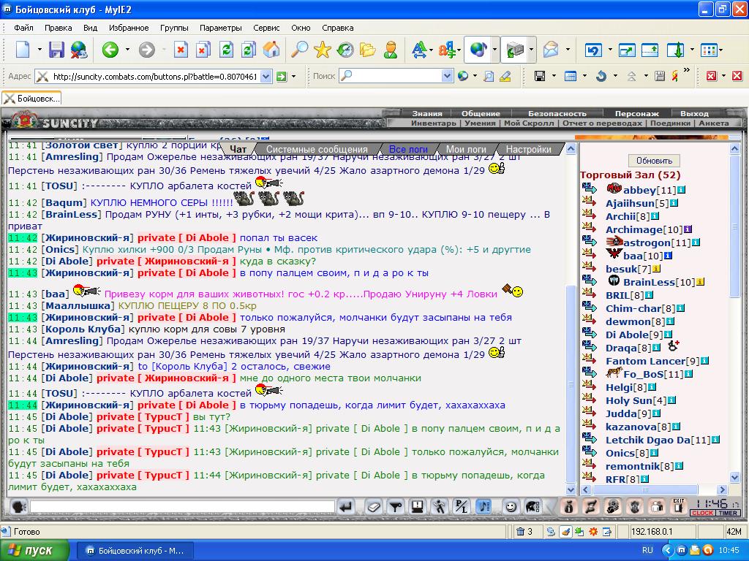Image resolution: width=749 pixels, height=561 pixels.
Task: Expand dropdown arrow next to Back button
Action: (x=127, y=49)
